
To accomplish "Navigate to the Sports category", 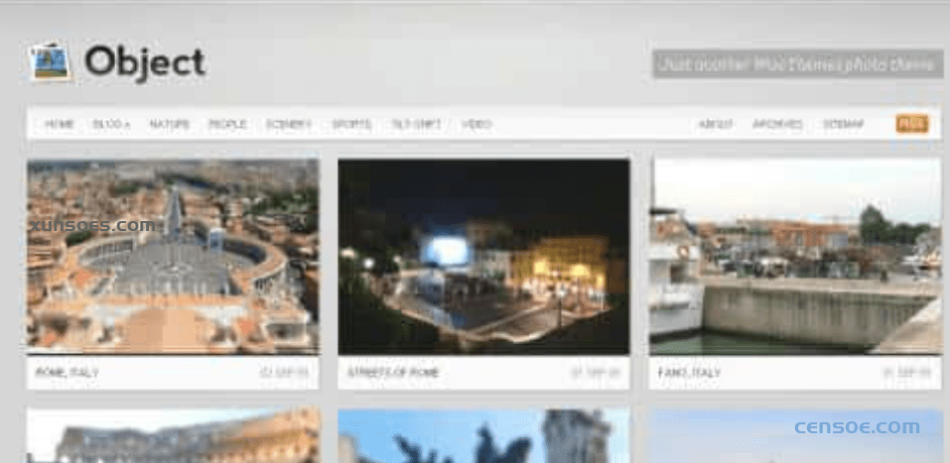I will (351, 125).
